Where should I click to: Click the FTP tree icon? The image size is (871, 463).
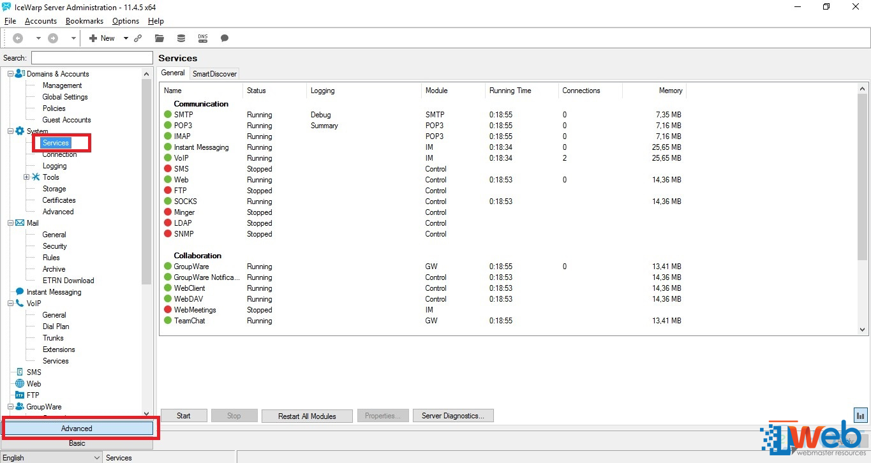click(20, 395)
